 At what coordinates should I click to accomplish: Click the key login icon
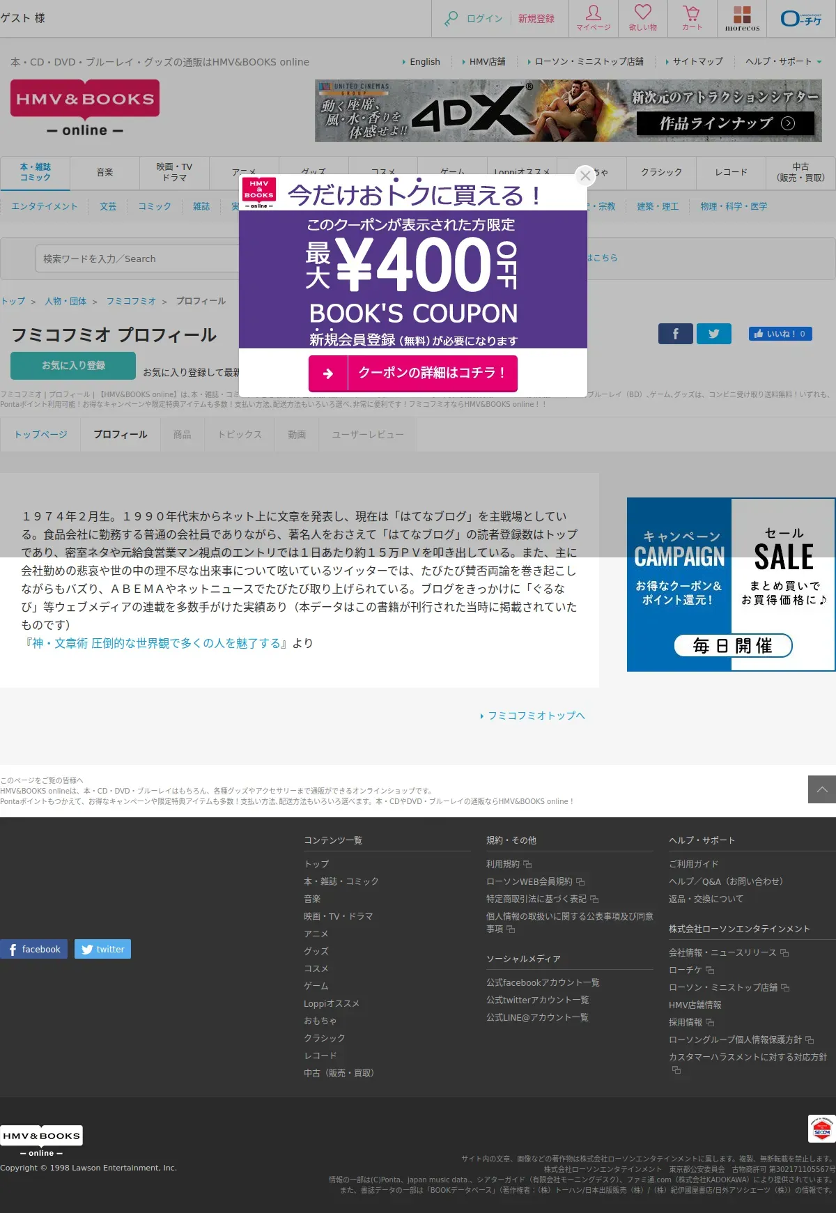coord(451,19)
